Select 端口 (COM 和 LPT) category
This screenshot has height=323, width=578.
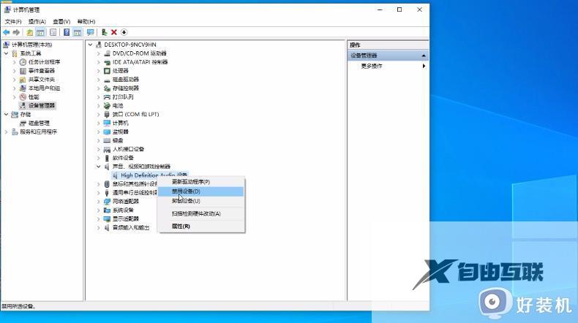pyautogui.click(x=135, y=114)
